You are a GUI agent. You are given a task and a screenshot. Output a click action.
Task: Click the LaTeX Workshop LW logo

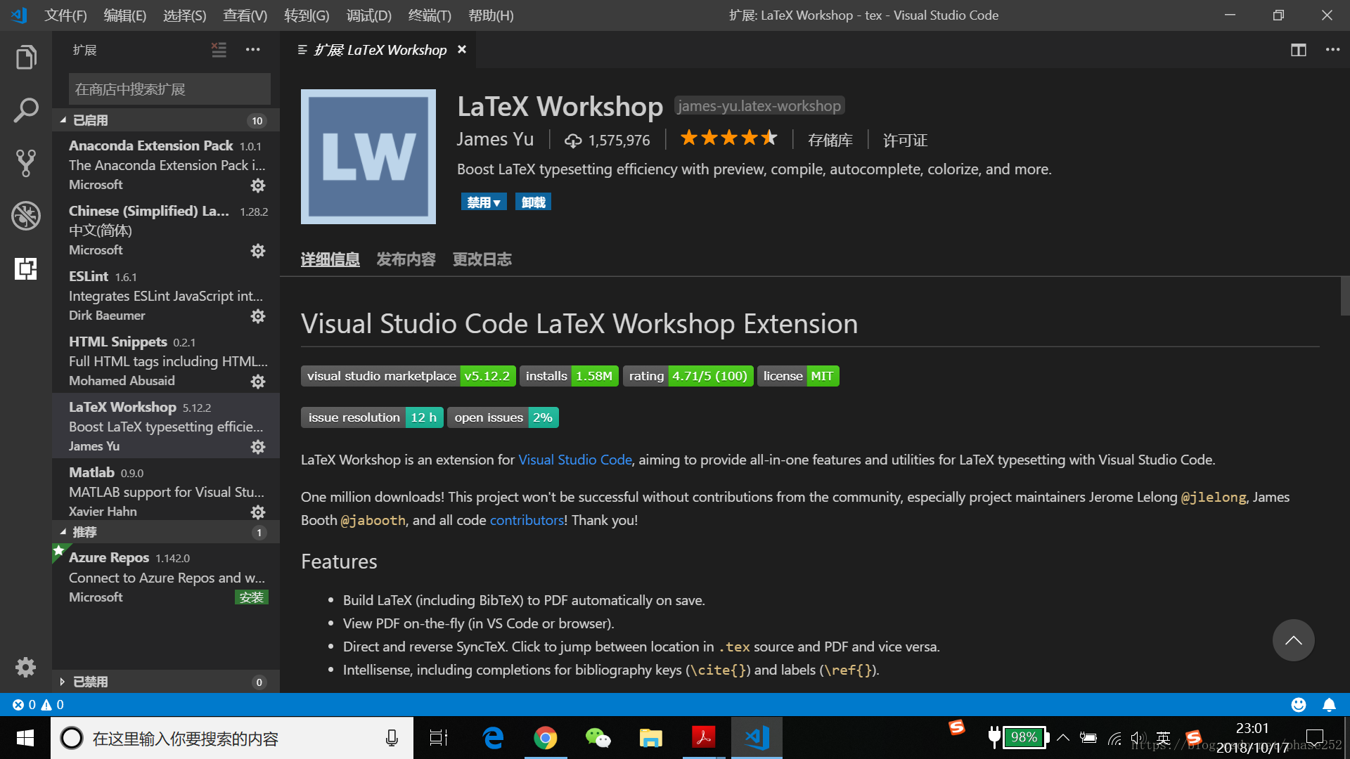point(368,157)
